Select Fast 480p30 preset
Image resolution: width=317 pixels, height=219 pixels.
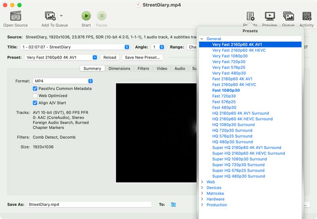(x=250, y=107)
